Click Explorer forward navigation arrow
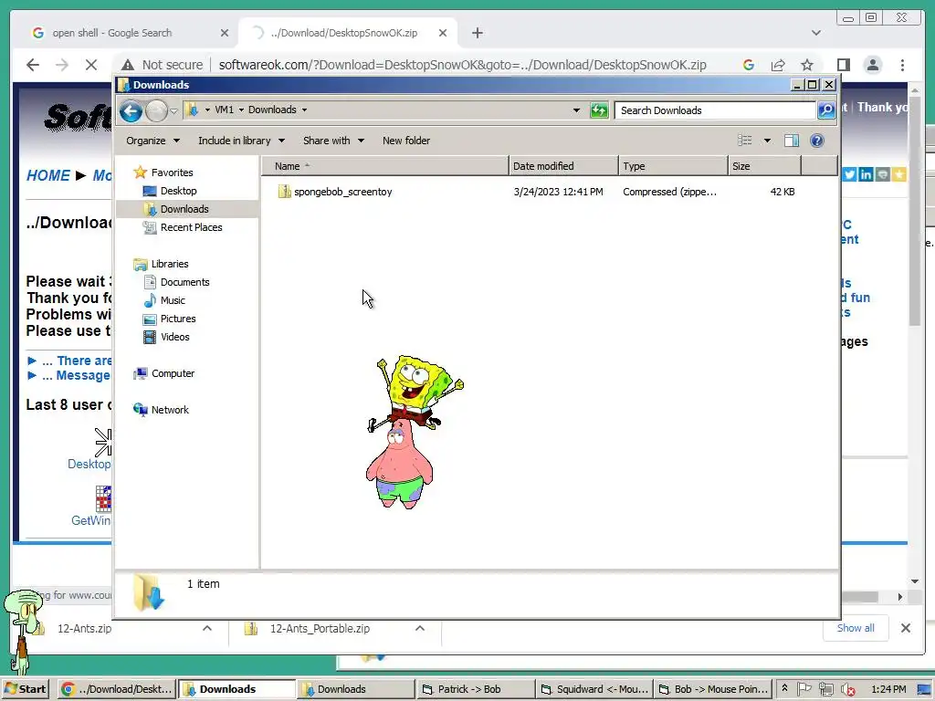Viewport: 935px width, 701px height. pos(156,110)
